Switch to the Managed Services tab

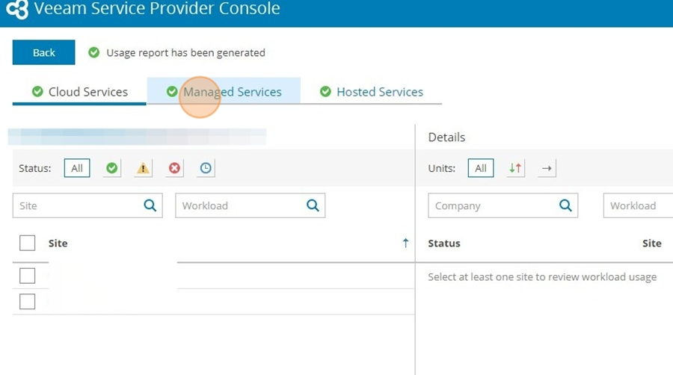224,92
